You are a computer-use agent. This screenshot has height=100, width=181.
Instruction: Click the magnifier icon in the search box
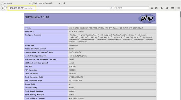pos(116,8)
